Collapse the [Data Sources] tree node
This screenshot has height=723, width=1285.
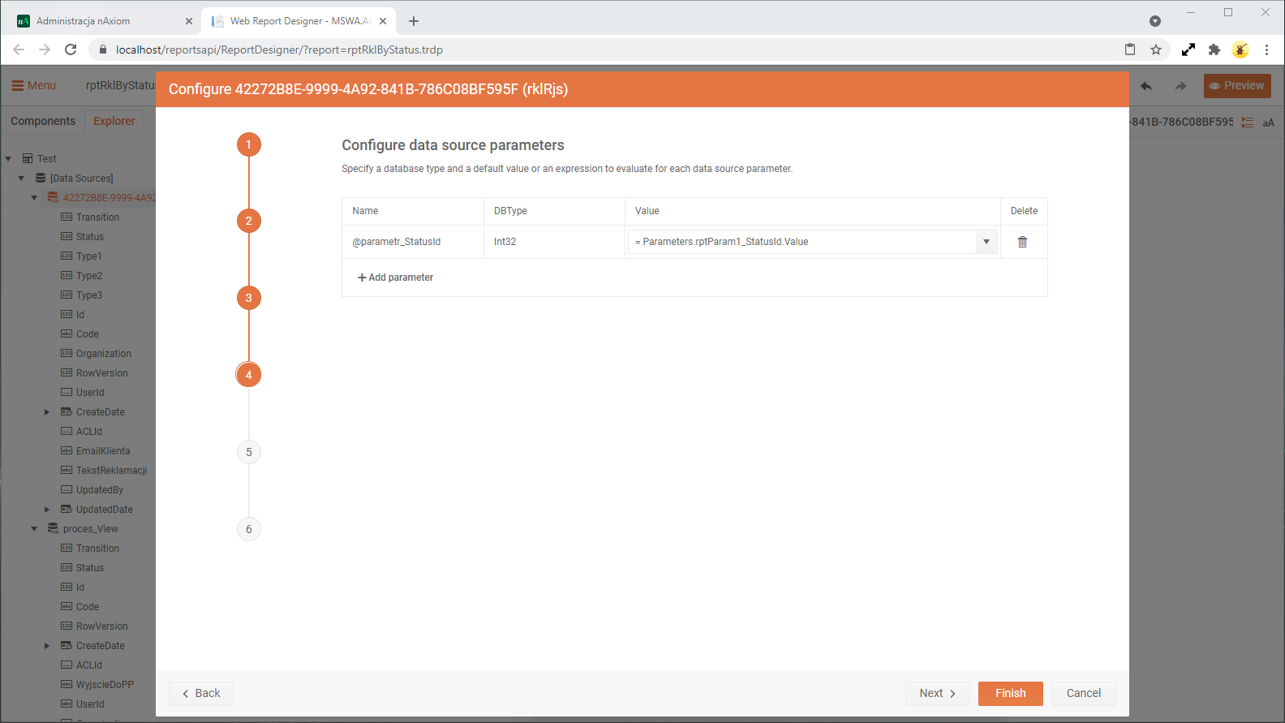tap(22, 179)
